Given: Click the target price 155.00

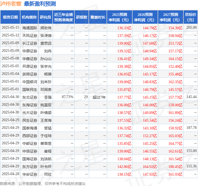Looking at the screenshot, I should [191, 151].
